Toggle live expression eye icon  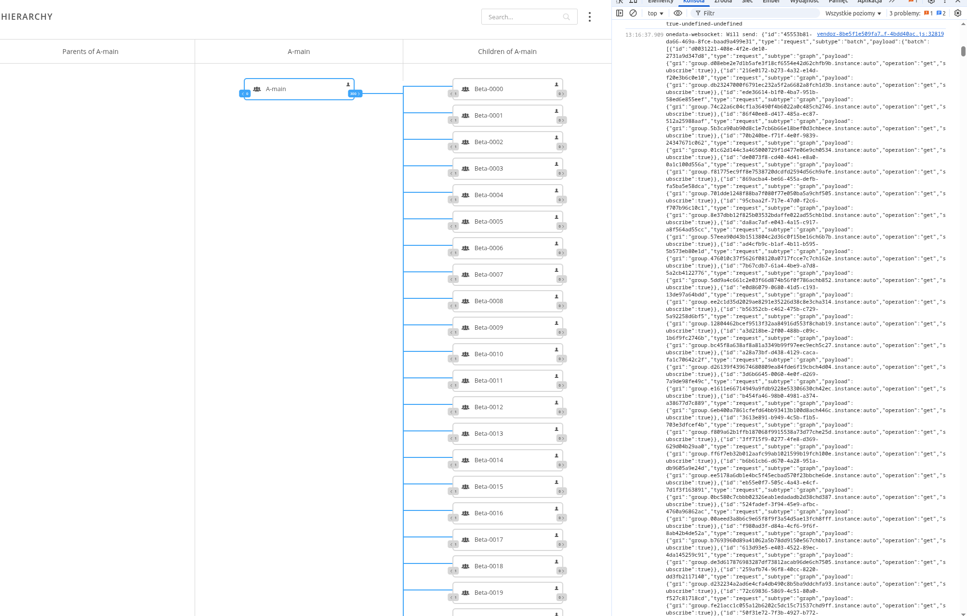click(x=677, y=13)
